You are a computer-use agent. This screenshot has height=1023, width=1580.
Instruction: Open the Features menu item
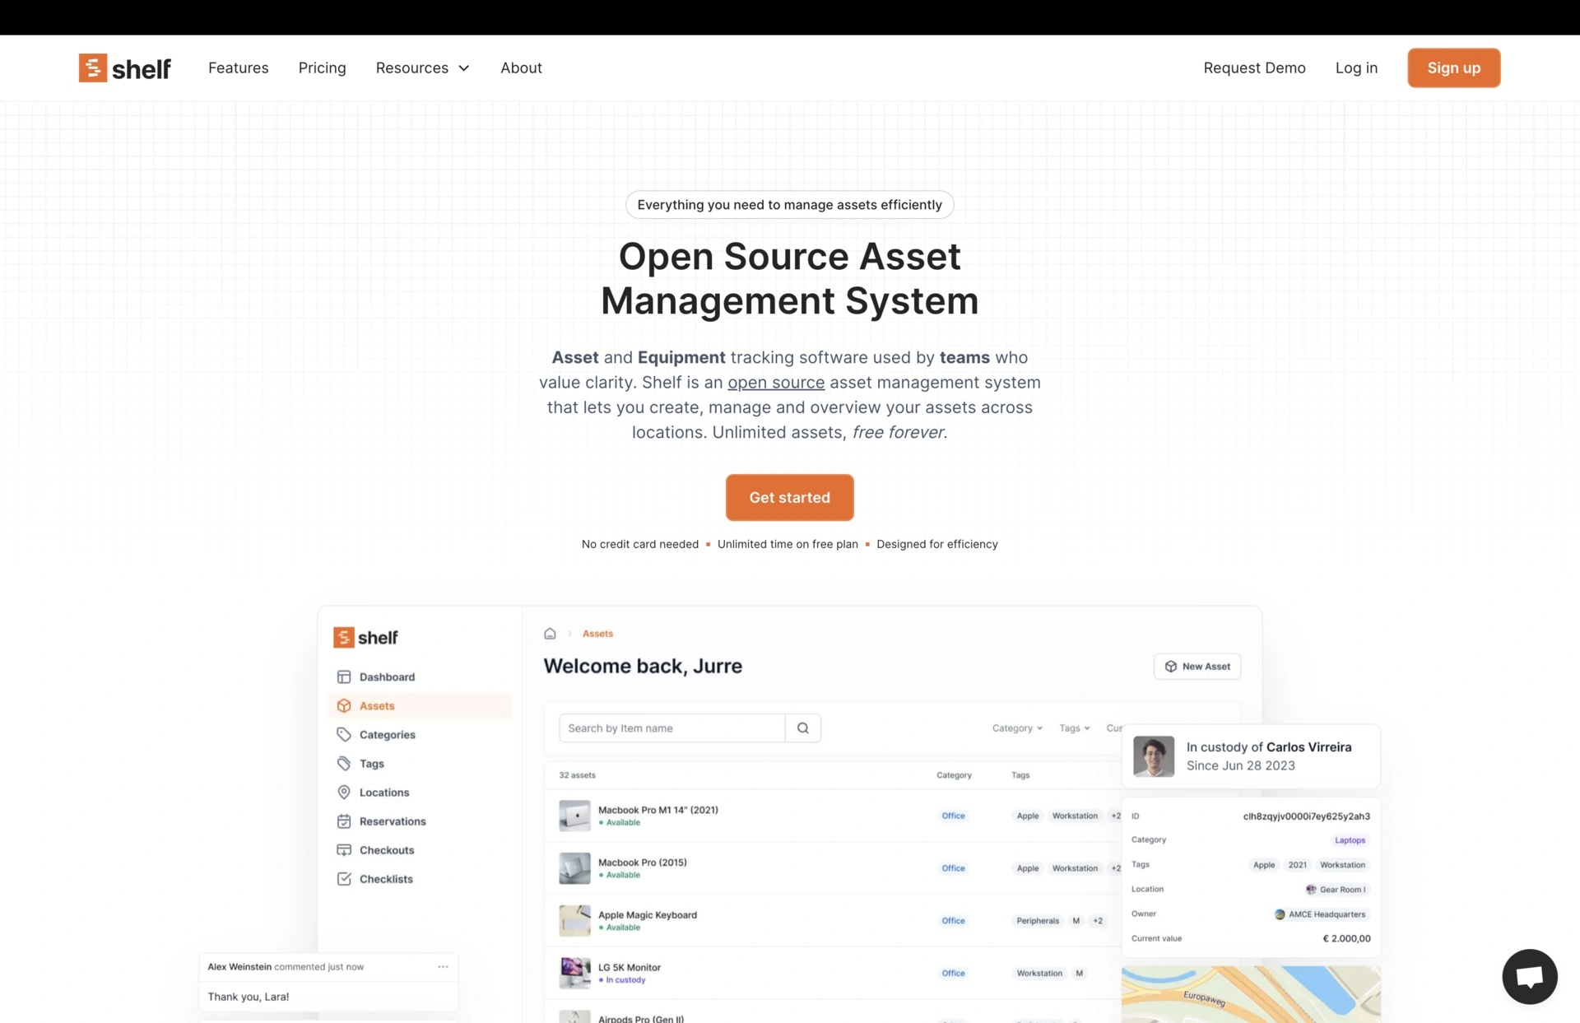click(x=238, y=68)
